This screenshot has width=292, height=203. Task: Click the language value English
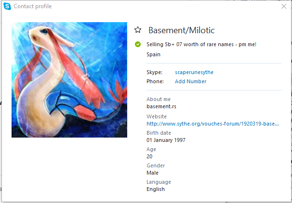156,189
